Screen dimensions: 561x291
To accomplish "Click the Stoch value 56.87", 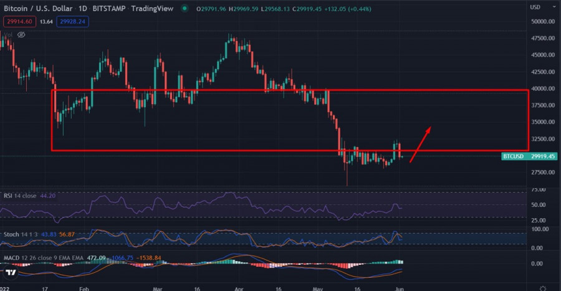I will click(67, 234).
